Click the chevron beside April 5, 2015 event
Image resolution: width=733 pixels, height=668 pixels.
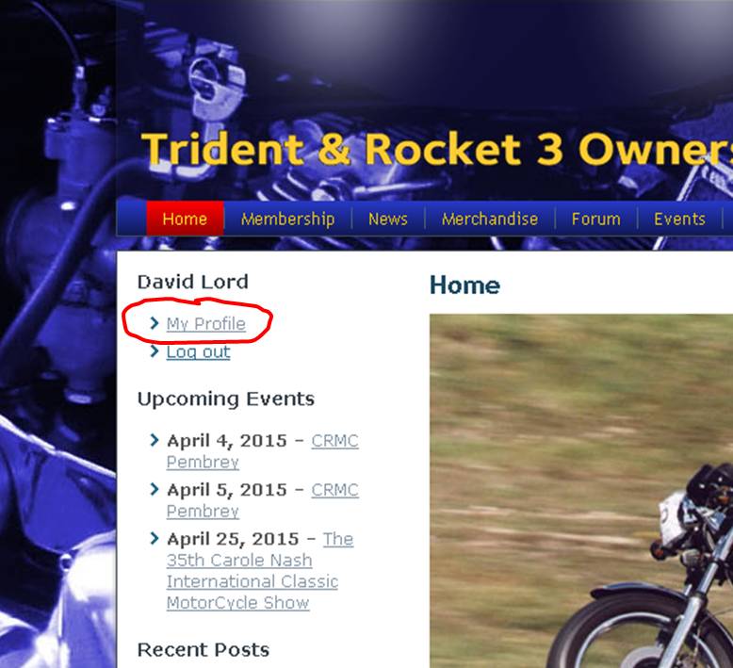pos(155,489)
